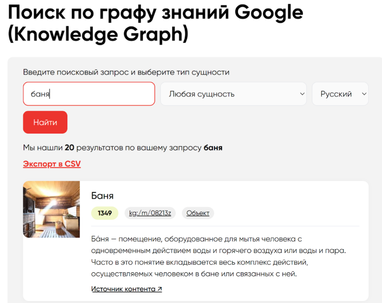The image size is (382, 303).
Task: Click the chevron arrow beside Русский
Action: point(364,94)
